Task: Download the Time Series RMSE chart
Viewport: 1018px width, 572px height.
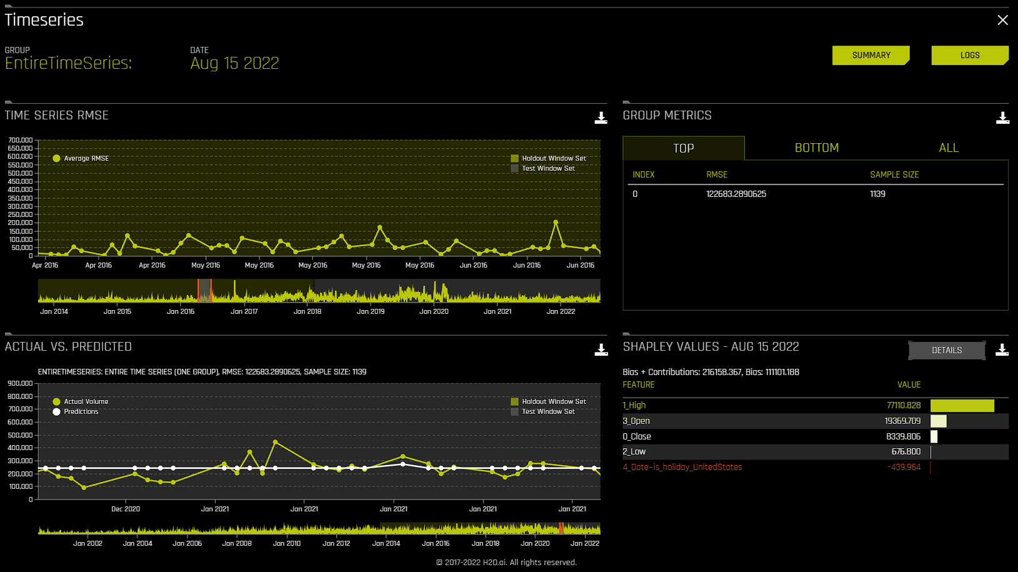Action: click(601, 118)
